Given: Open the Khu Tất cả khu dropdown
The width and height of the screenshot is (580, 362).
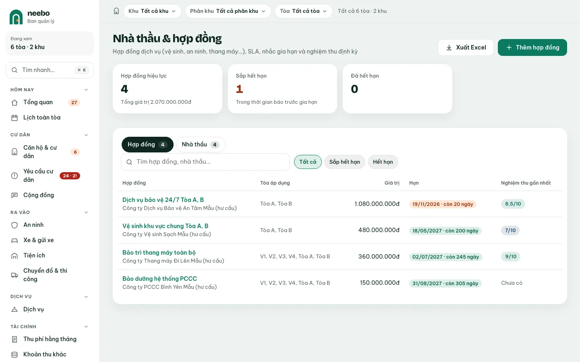Looking at the screenshot, I should click(152, 11).
